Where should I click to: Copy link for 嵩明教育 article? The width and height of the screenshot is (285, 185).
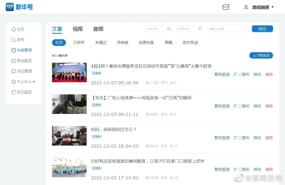(x=222, y=169)
